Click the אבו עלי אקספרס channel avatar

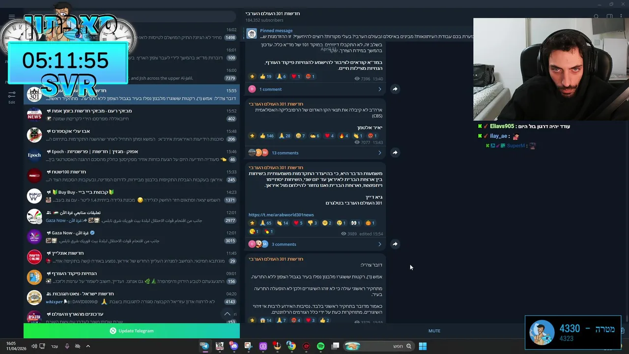(x=34, y=135)
